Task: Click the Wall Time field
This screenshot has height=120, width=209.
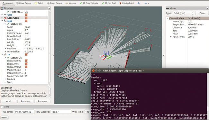Action: click(x=88, y=112)
